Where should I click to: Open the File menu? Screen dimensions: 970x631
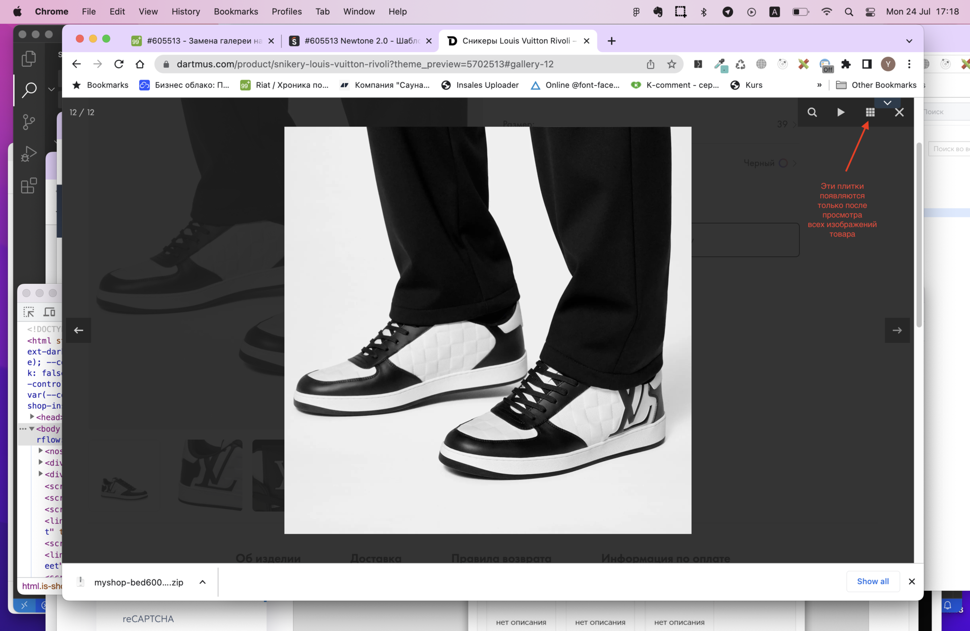point(89,11)
